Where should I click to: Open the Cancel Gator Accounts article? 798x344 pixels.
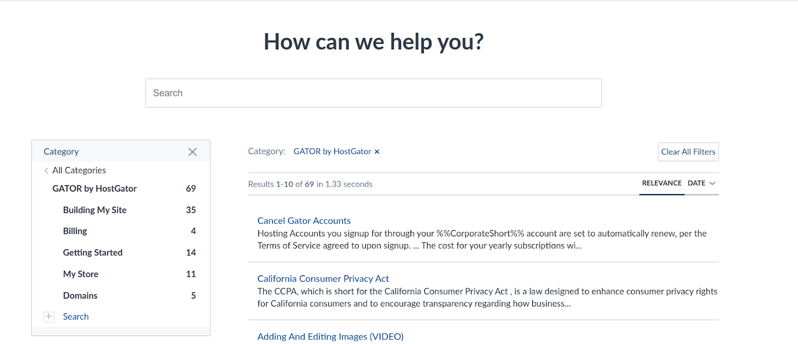pyautogui.click(x=304, y=221)
